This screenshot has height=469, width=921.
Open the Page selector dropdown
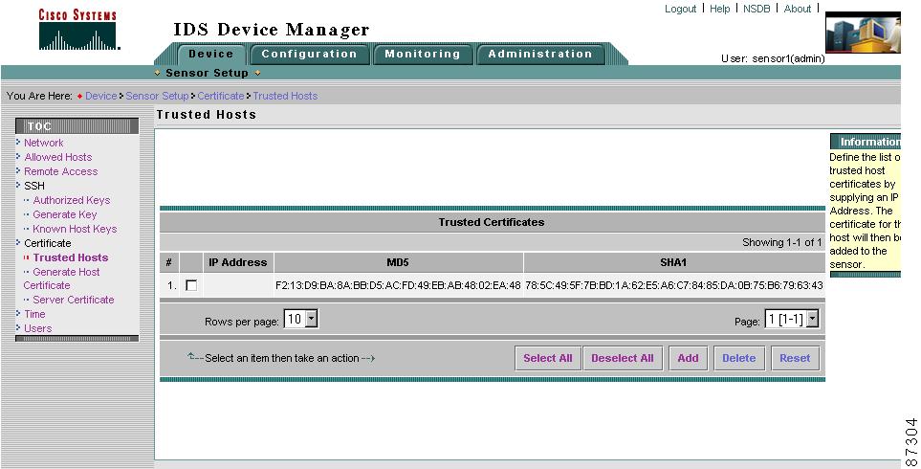click(x=791, y=319)
